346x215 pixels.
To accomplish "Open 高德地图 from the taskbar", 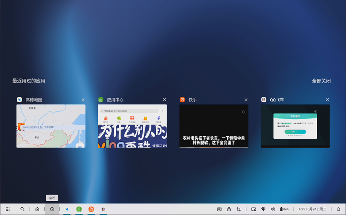I will (67, 209).
